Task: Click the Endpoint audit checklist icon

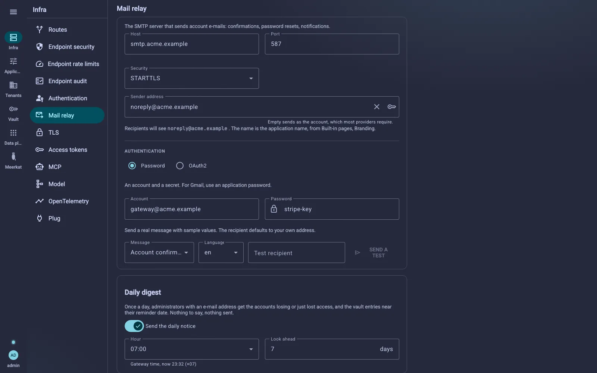Action: point(40,81)
